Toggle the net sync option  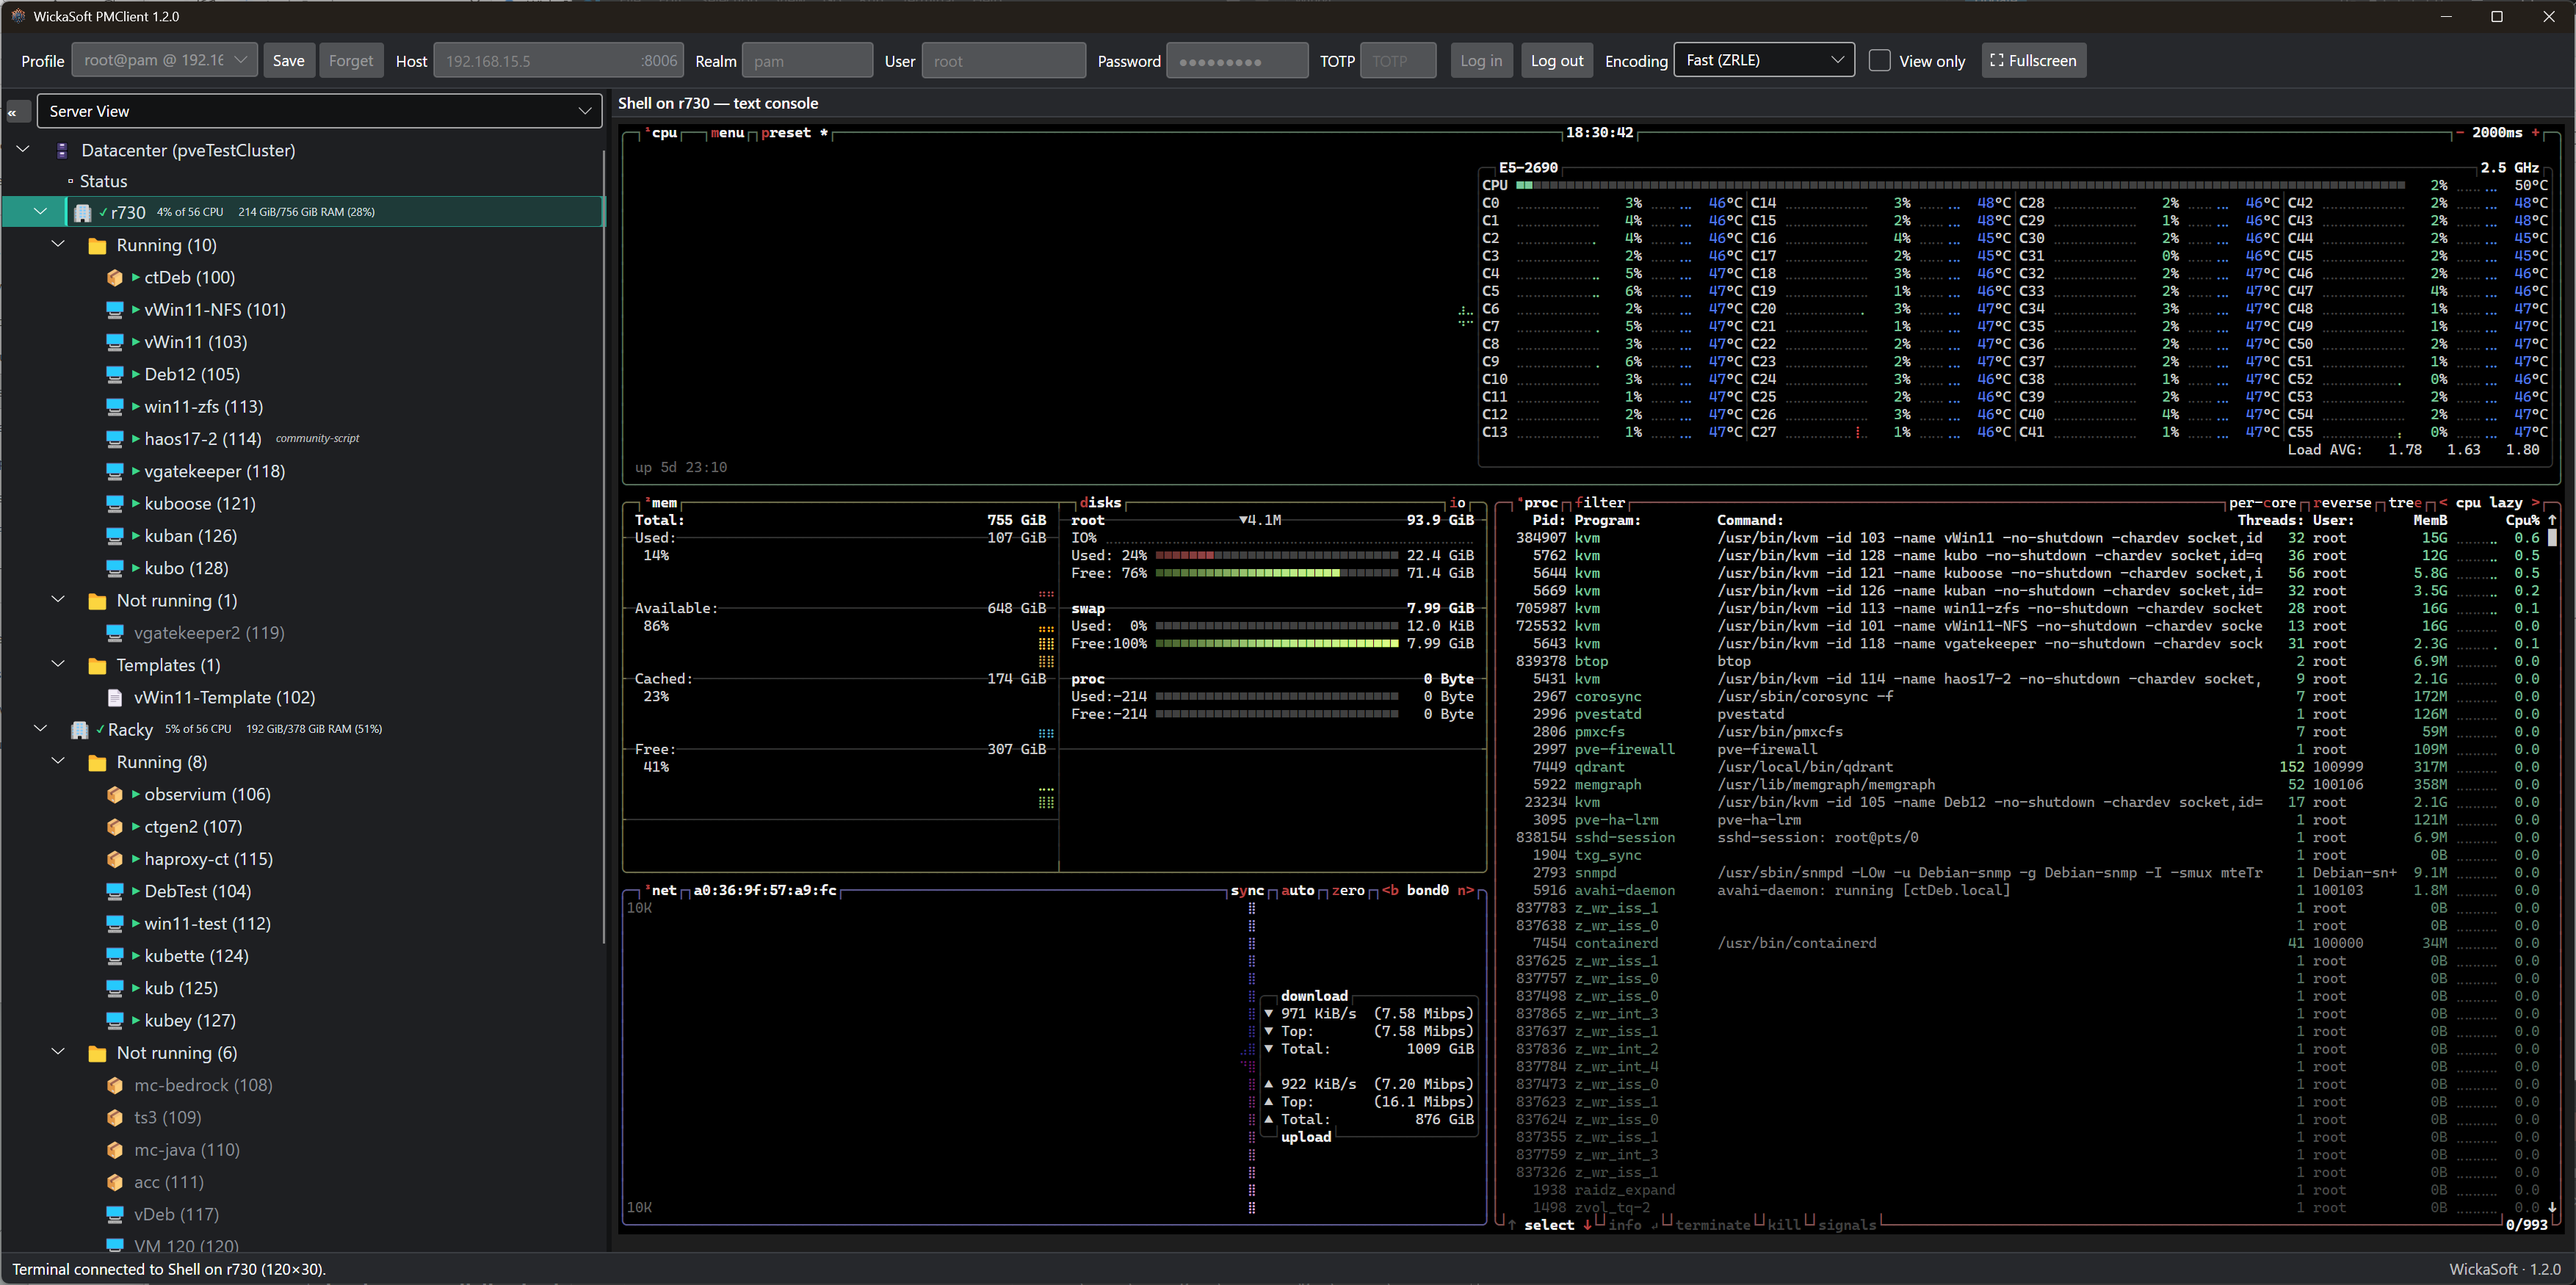coord(1247,891)
